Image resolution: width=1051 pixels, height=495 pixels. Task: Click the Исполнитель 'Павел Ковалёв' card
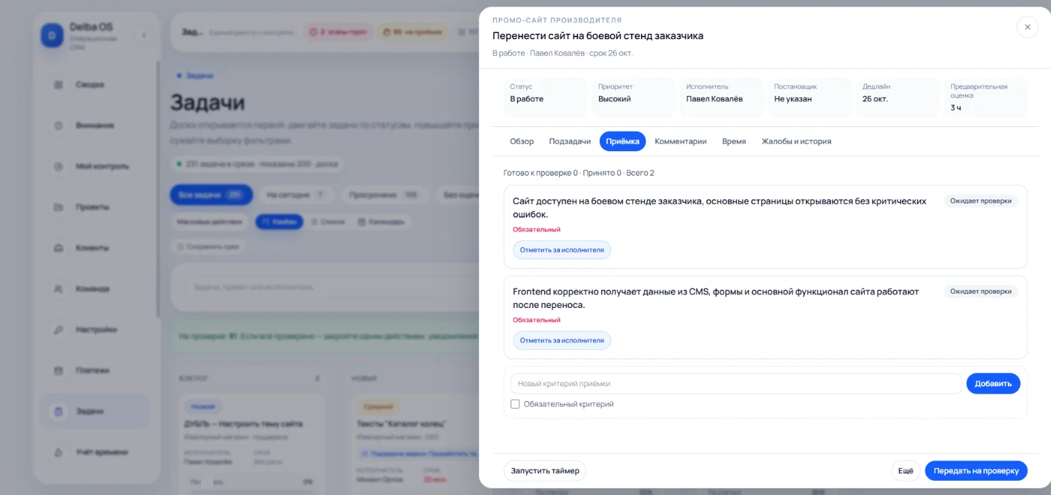pos(721,98)
